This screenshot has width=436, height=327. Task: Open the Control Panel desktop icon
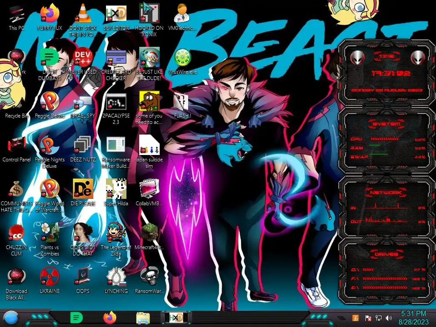pos(17,149)
